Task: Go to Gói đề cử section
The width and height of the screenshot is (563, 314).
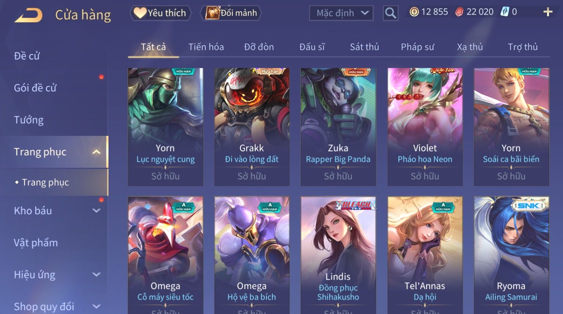Action: point(35,88)
